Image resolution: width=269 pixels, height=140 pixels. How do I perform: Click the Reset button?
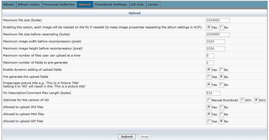(144, 137)
